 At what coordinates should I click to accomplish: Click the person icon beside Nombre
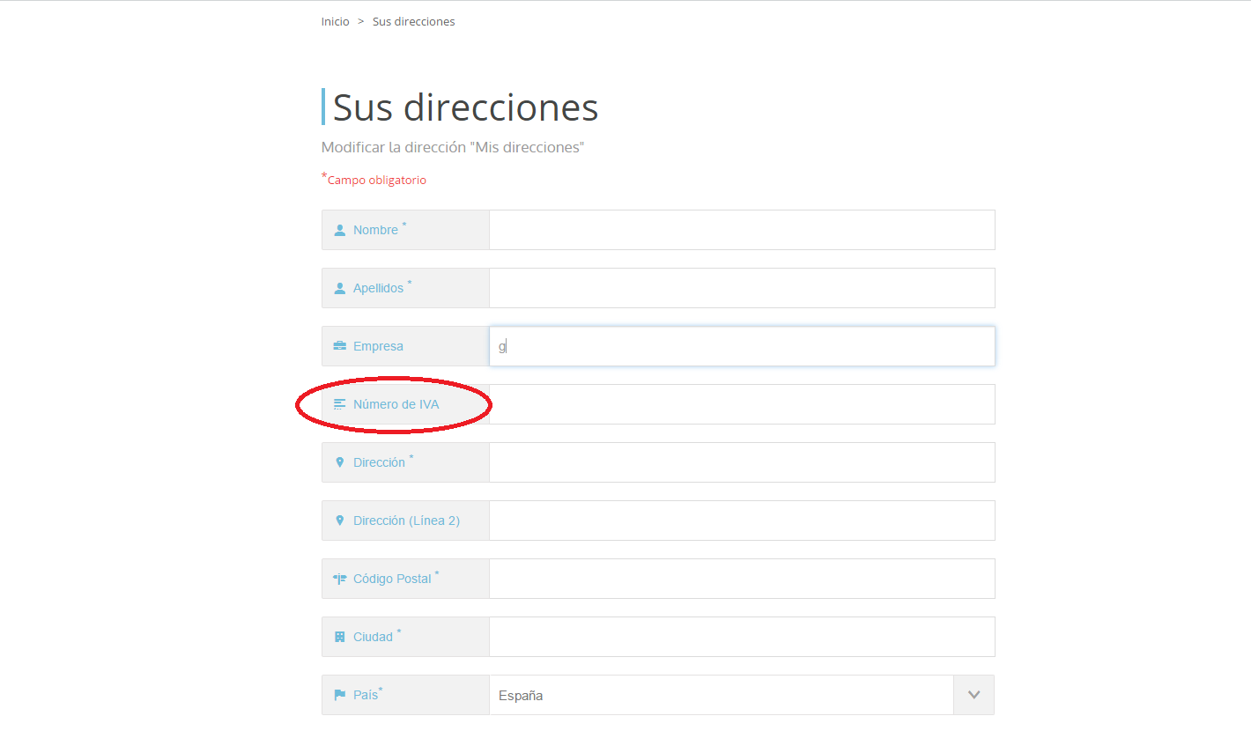click(x=340, y=230)
